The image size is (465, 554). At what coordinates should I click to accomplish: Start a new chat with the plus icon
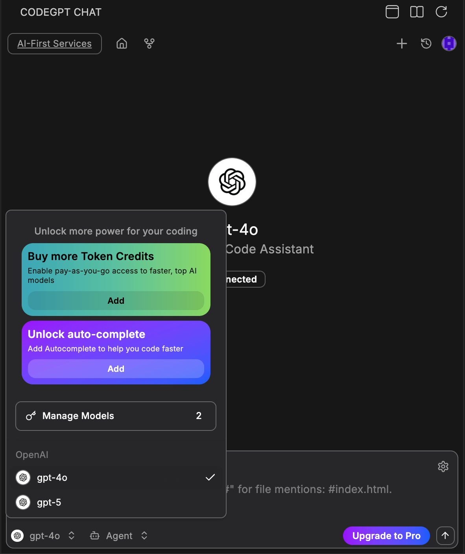tap(402, 44)
